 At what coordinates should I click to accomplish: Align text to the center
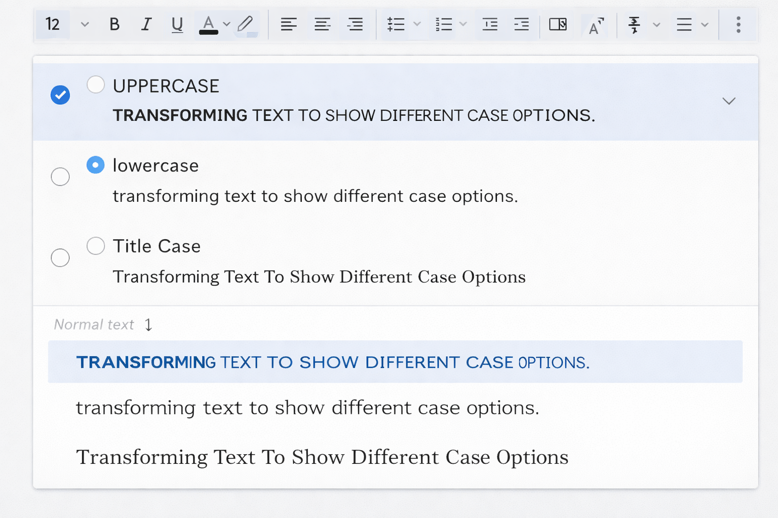[322, 24]
